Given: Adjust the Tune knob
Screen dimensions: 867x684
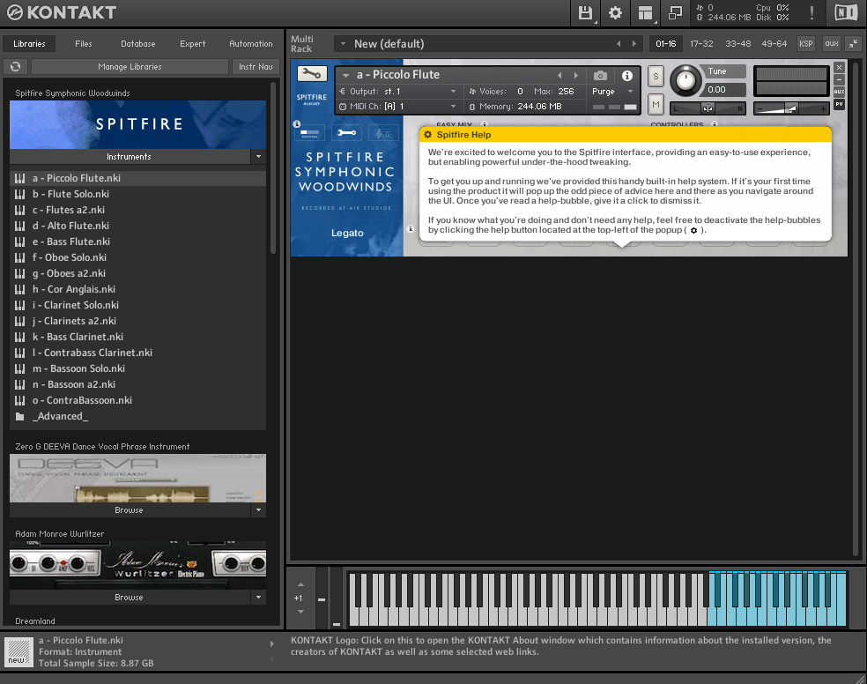Looking at the screenshot, I should (685, 81).
